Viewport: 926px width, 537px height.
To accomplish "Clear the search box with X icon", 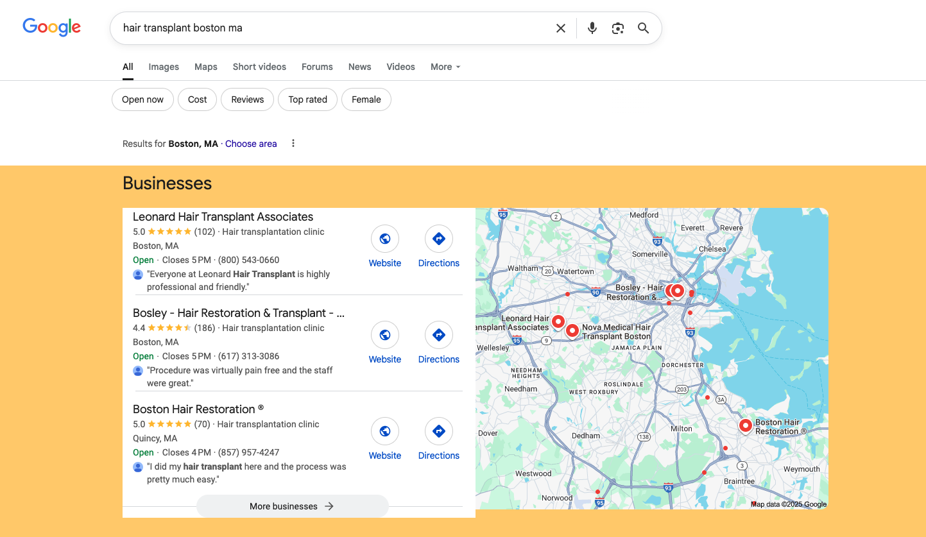I will 561,28.
